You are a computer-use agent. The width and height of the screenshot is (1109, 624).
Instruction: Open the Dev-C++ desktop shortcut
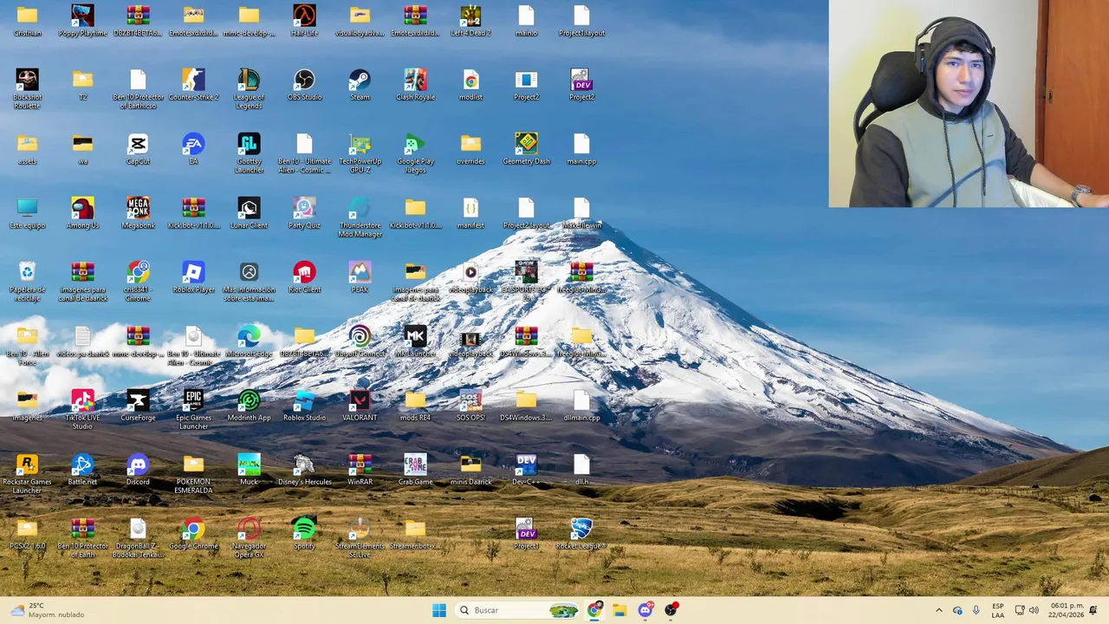(x=526, y=470)
